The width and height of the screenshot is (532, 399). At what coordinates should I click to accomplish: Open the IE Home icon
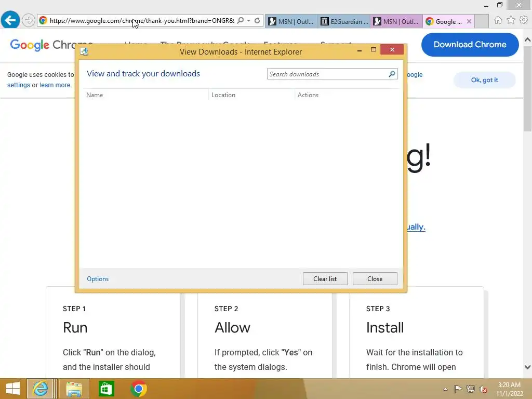coord(498,20)
